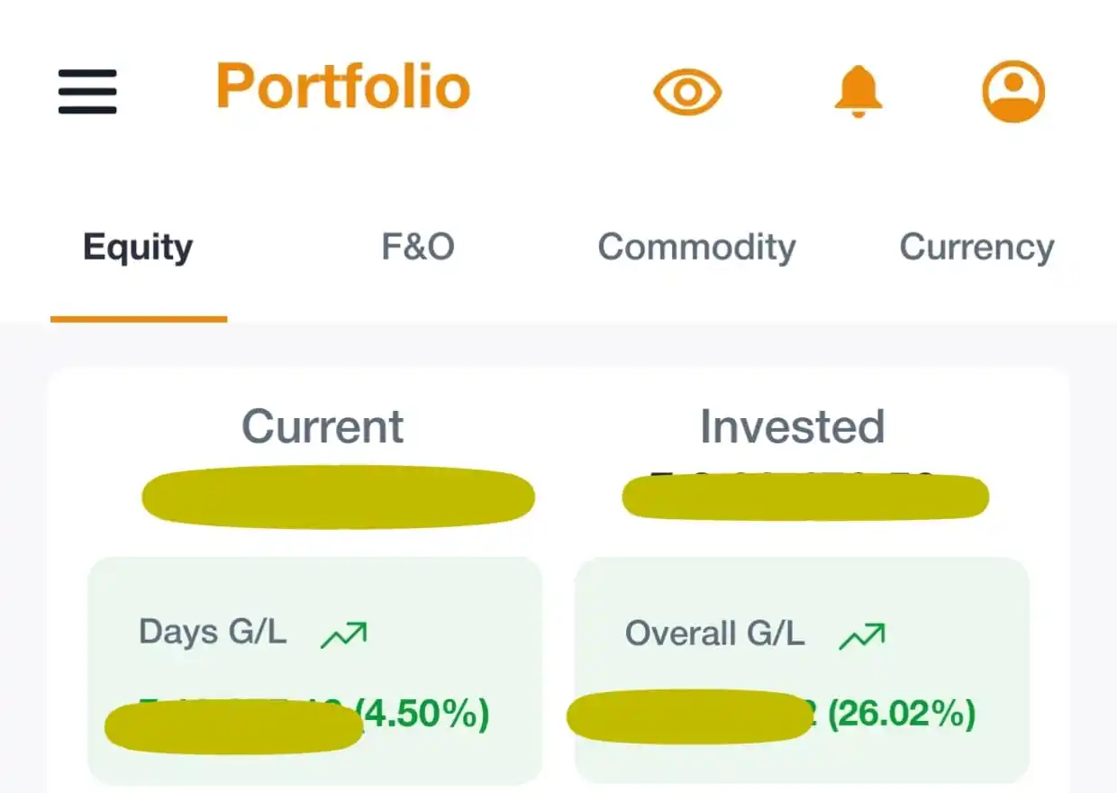
Task: Click the 26.02% overall gain percentage
Action: 901,716
